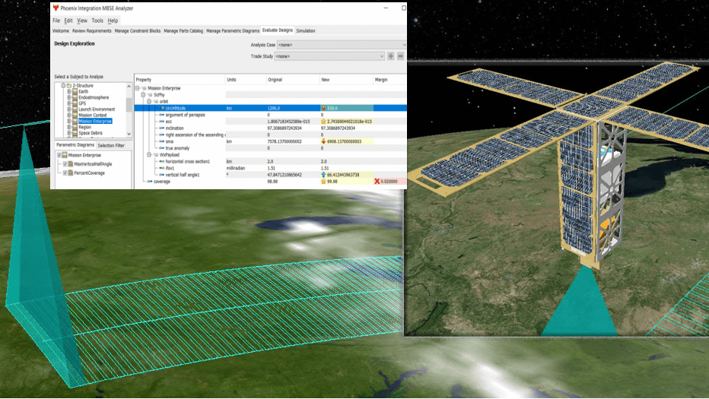The width and height of the screenshot is (709, 399).
Task: Click the Margin column header
Action: click(x=390, y=80)
